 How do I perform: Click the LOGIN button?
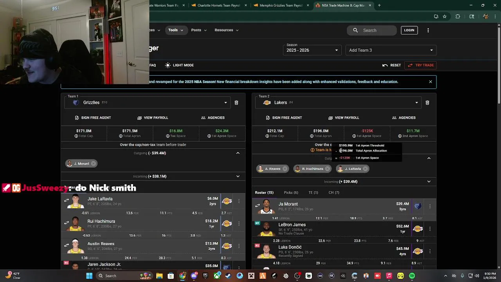click(x=409, y=30)
